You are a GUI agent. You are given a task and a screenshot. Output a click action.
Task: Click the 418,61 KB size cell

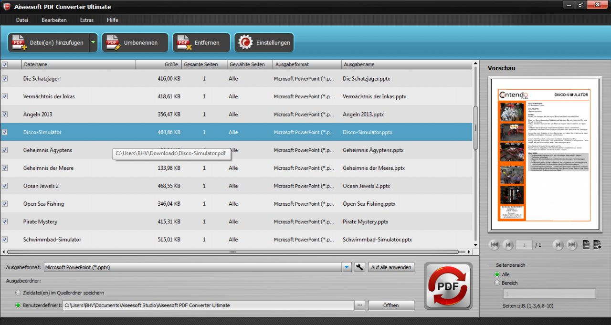point(169,96)
